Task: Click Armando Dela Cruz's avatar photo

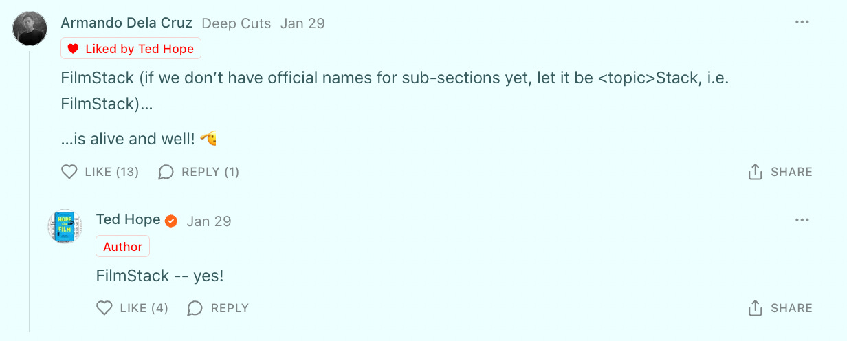Action: tap(30, 29)
